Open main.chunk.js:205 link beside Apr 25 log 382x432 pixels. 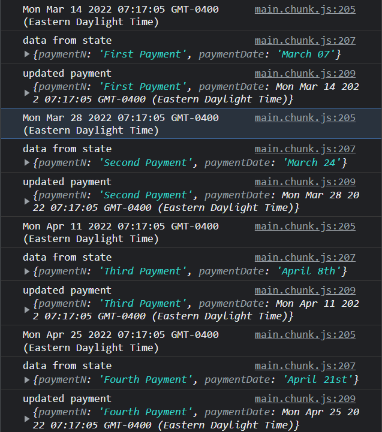(305, 335)
